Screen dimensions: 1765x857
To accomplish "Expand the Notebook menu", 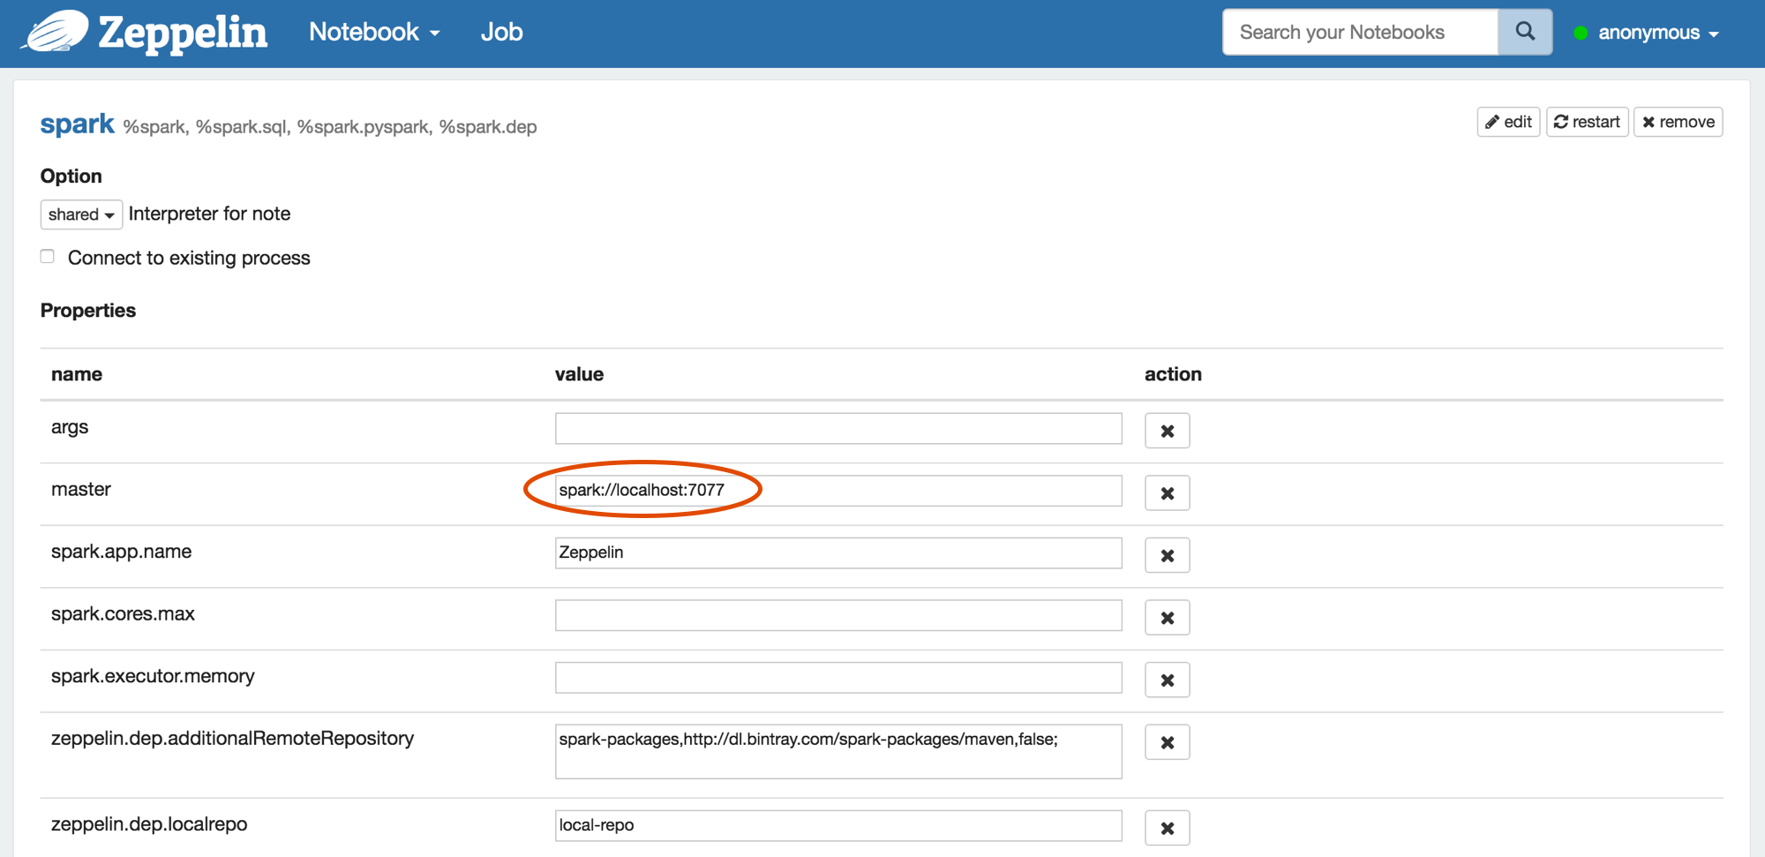I will coord(374,33).
